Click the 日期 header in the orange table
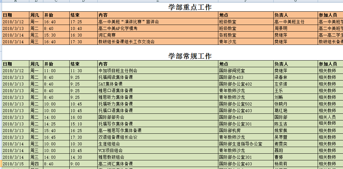Screen dimensions: 343x169 (16, 15)
